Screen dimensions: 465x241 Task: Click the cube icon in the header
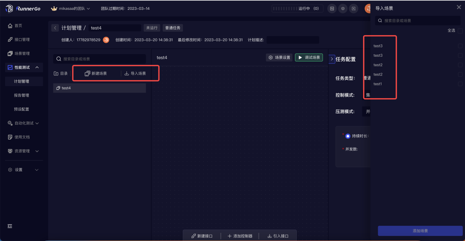[x=343, y=8]
